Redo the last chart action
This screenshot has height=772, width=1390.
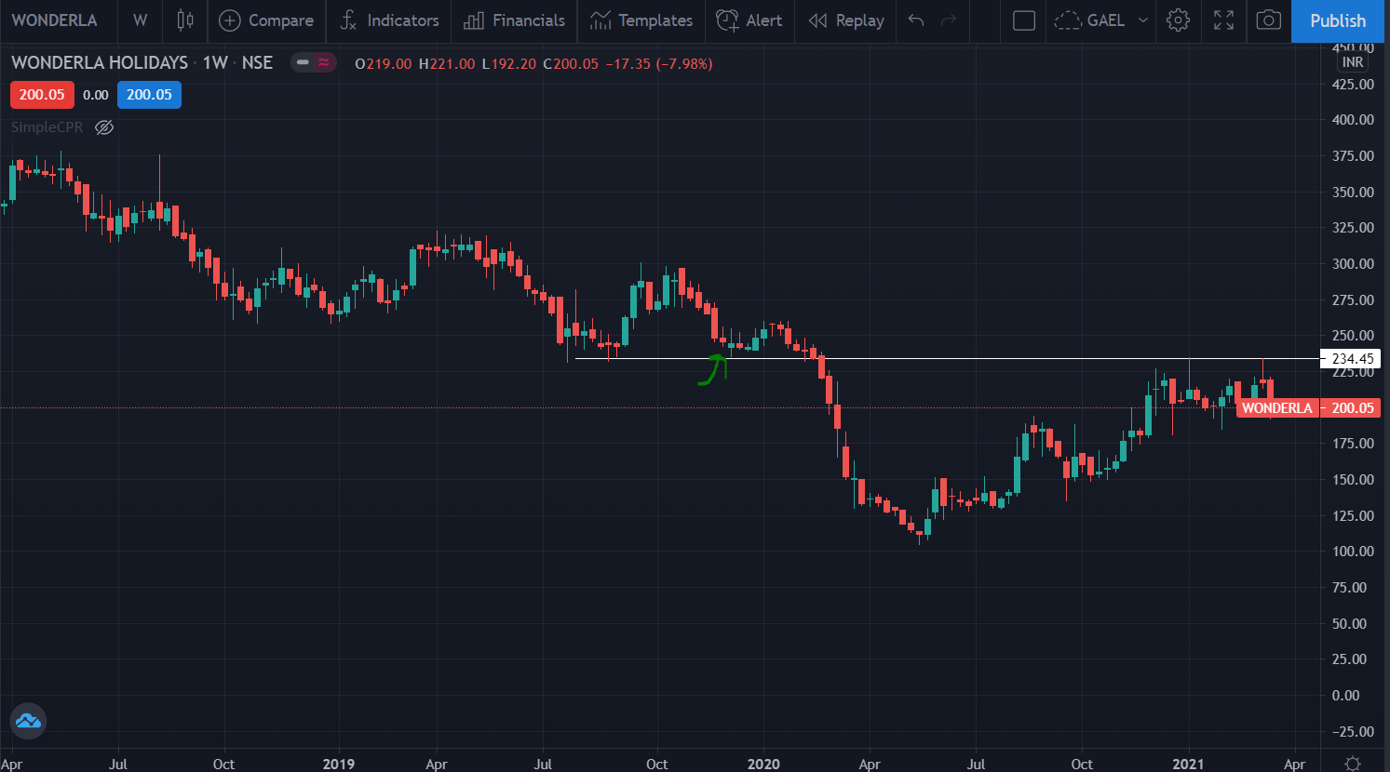tap(949, 20)
